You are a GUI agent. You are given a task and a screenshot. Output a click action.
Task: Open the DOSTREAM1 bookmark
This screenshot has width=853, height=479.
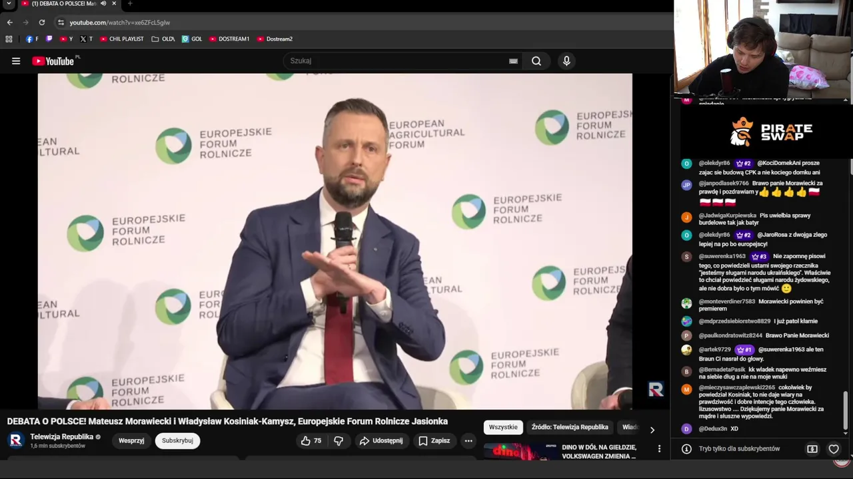tap(229, 39)
